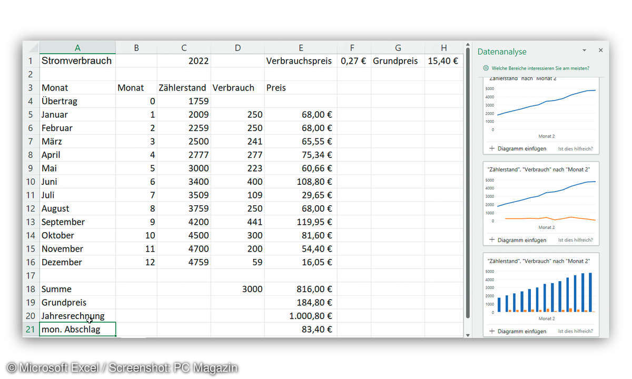Select the 4700 meter reading in November
The height and width of the screenshot is (379, 632).
coord(184,248)
